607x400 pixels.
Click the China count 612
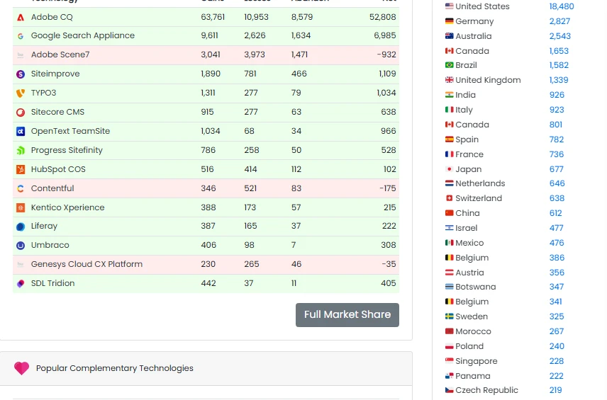pyautogui.click(x=556, y=213)
